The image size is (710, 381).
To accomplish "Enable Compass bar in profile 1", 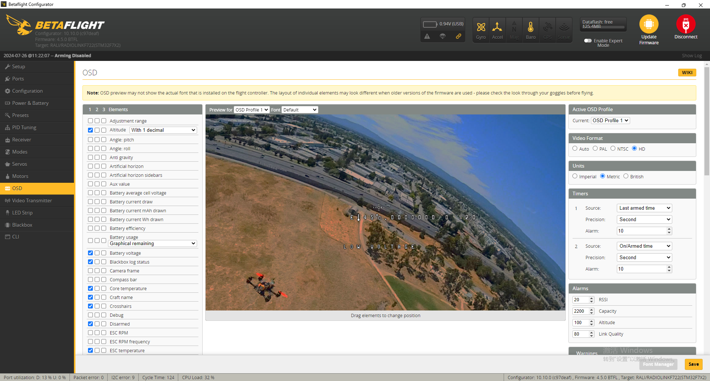I will 90,279.
